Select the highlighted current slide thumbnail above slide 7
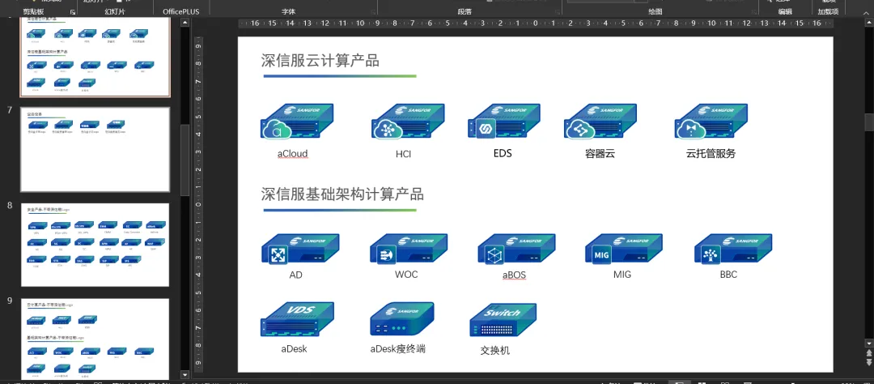 (95, 57)
